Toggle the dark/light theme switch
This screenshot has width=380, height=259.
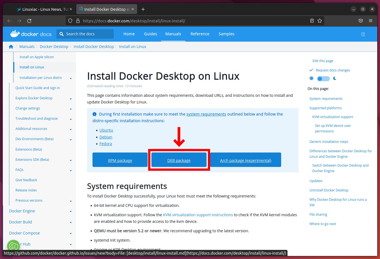click(x=323, y=79)
